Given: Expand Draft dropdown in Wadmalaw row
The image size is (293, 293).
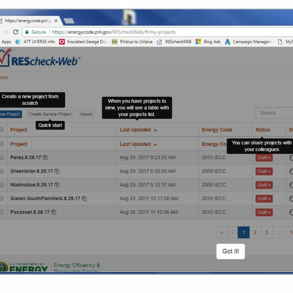Looking at the screenshot, I should point(264,185).
